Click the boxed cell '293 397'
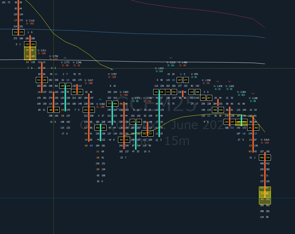Image resolution: width=295 pixels, height=234 pixels. [x=230, y=122]
